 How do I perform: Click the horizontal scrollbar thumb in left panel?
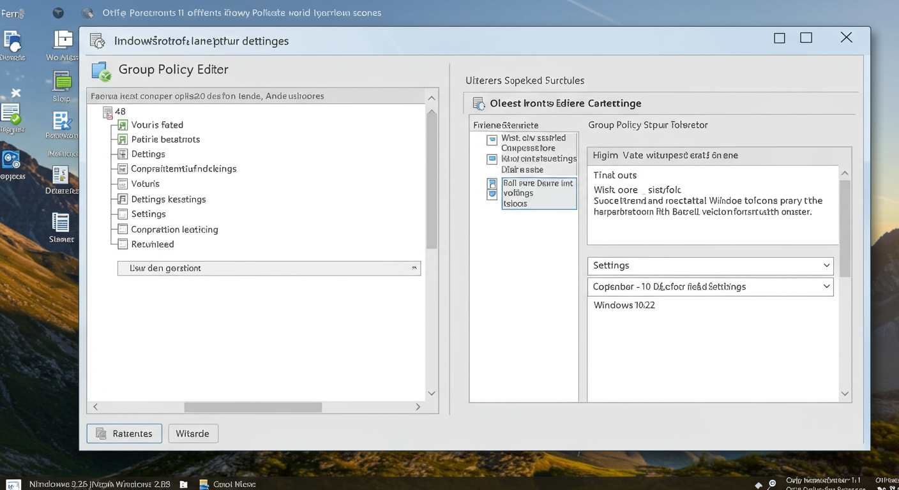(253, 407)
